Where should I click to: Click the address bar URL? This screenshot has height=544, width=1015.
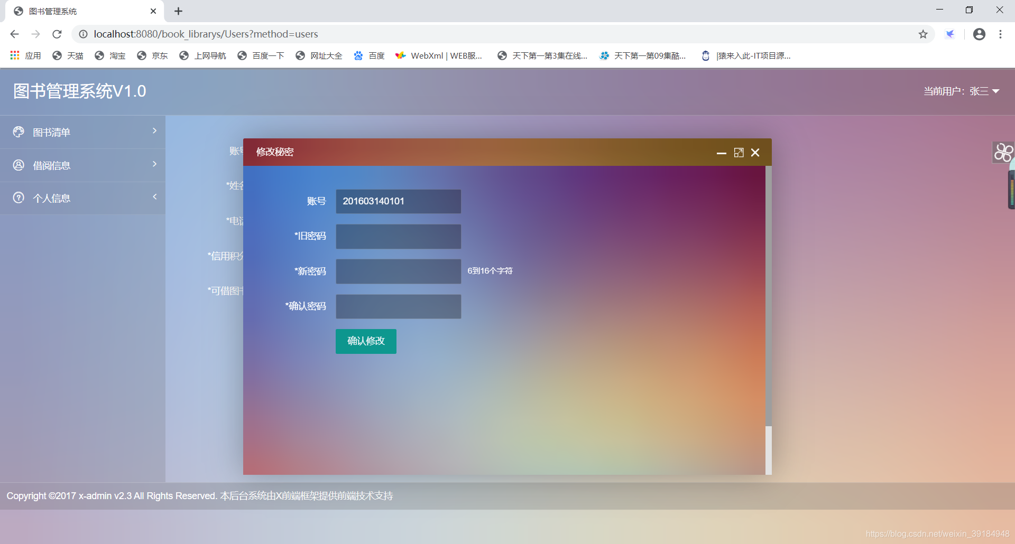[x=206, y=34]
